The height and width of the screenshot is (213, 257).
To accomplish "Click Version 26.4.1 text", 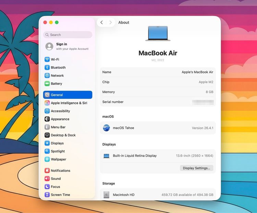I will (203, 128).
